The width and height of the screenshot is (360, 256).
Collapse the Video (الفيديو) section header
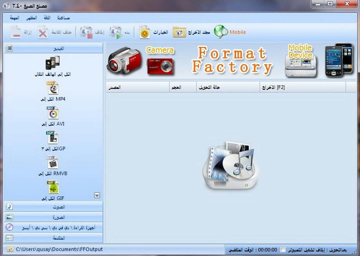click(x=53, y=48)
